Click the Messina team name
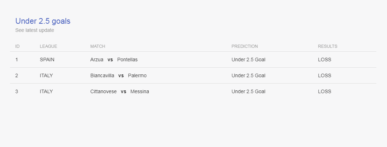 tap(140, 91)
